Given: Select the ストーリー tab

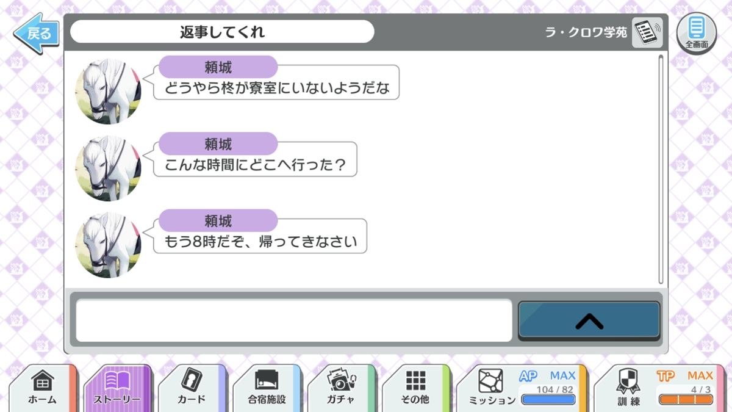Looking at the screenshot, I should [117, 388].
